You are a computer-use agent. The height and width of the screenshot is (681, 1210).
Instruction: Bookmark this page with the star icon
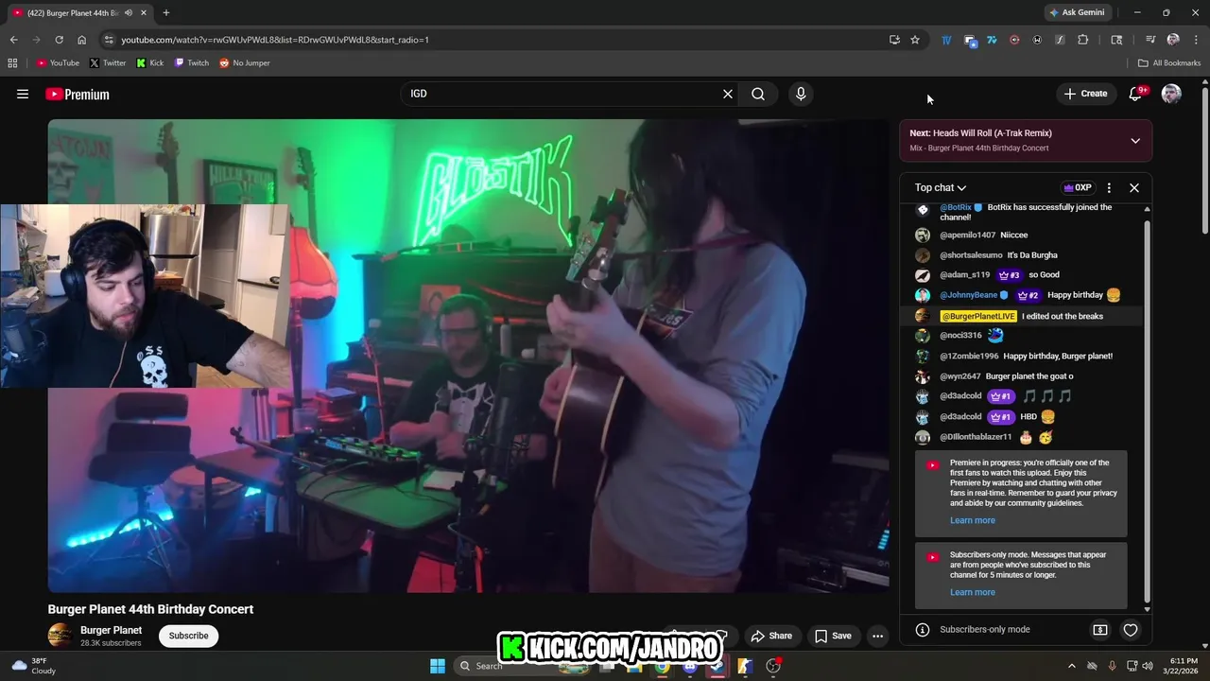(x=915, y=40)
